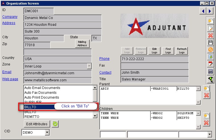This screenshot has height=140, width=216.
Task: Click the orange cancel circle icon
Action: click(x=211, y=50)
